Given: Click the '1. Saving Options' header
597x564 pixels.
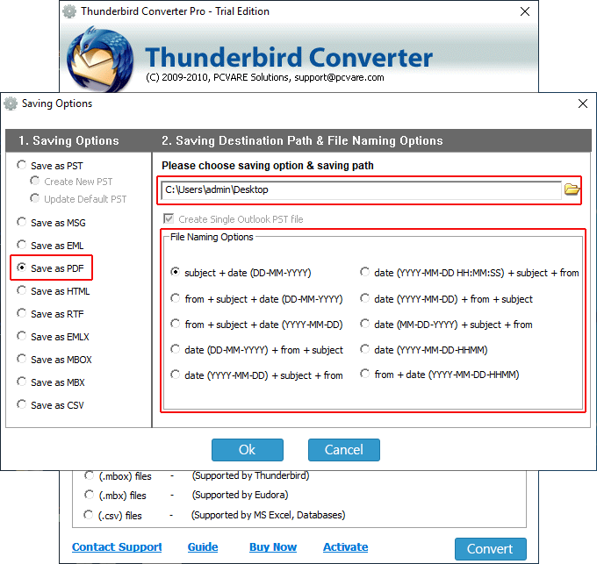Looking at the screenshot, I should click(68, 140).
